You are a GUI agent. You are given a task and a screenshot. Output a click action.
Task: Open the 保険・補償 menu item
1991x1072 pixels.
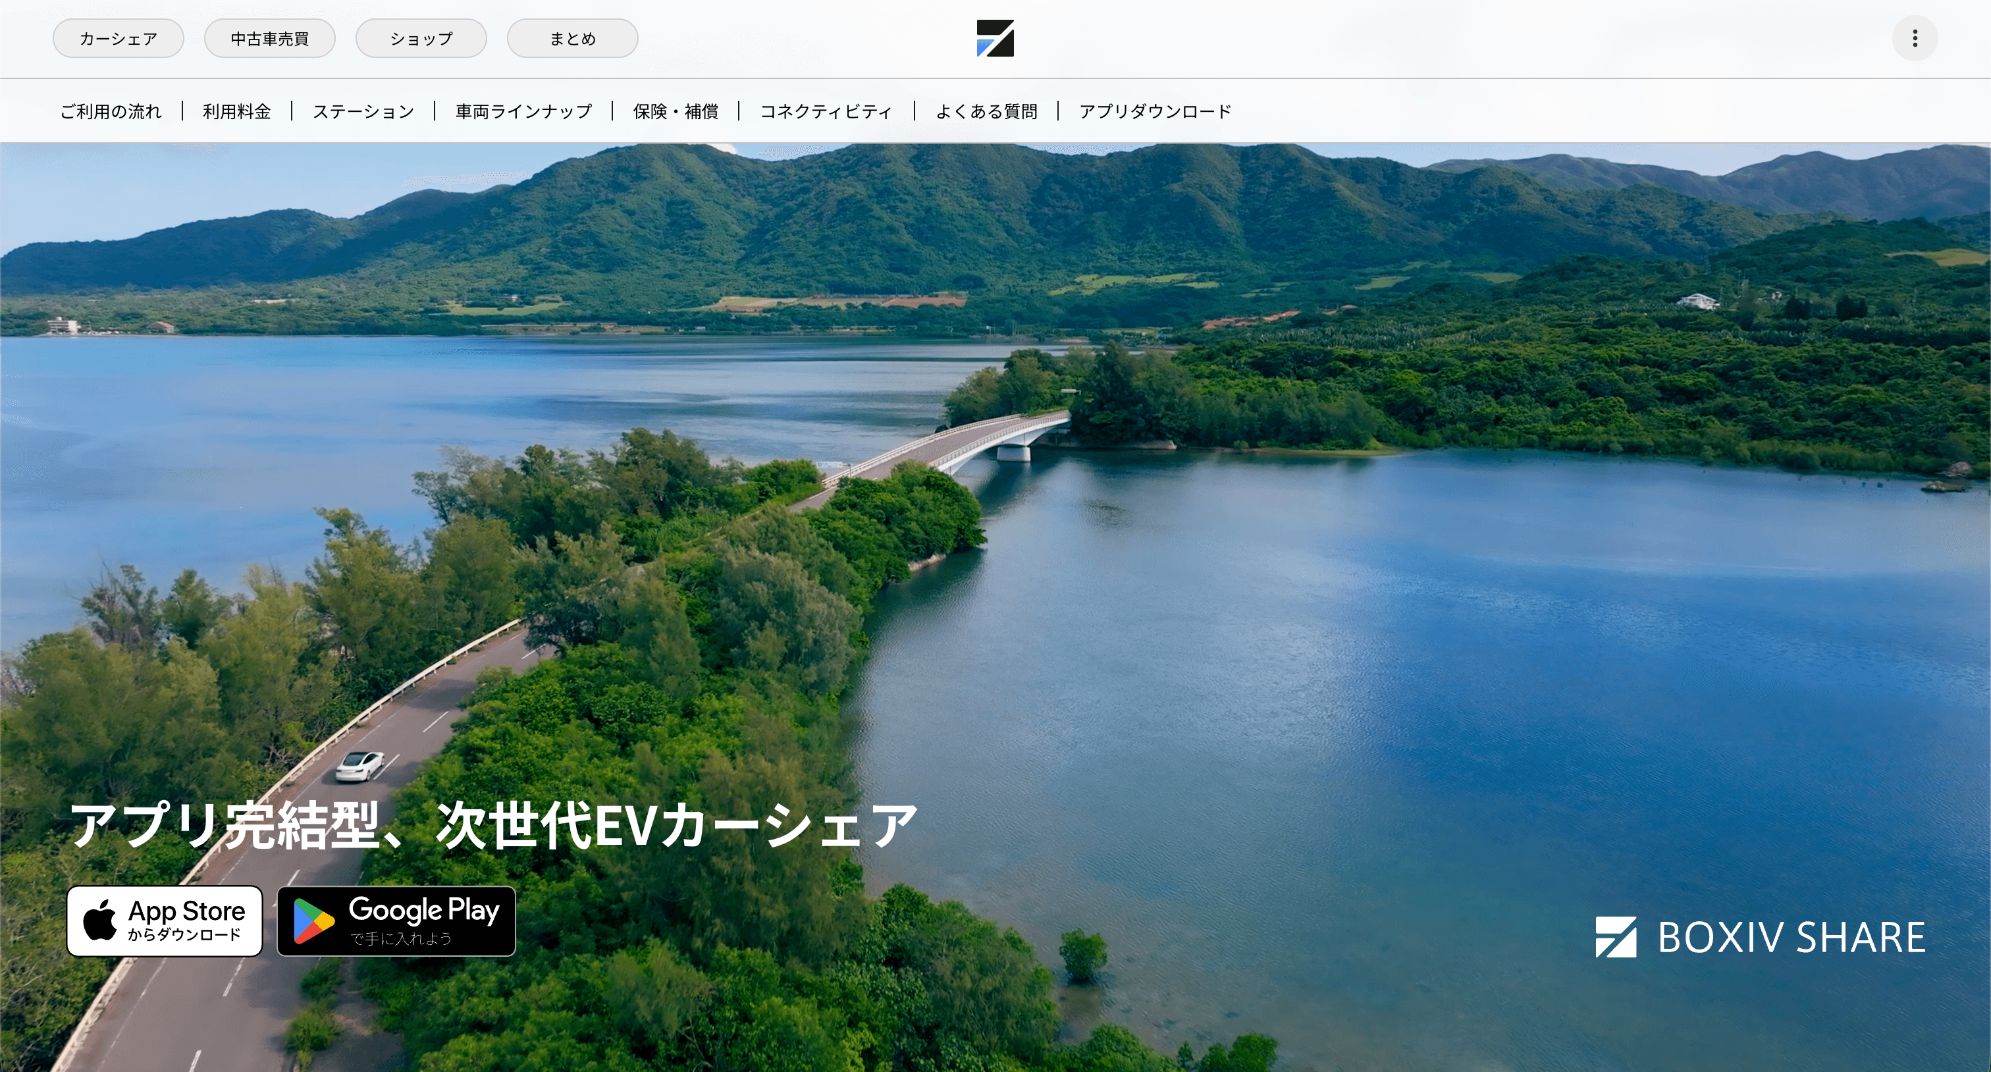click(x=676, y=111)
